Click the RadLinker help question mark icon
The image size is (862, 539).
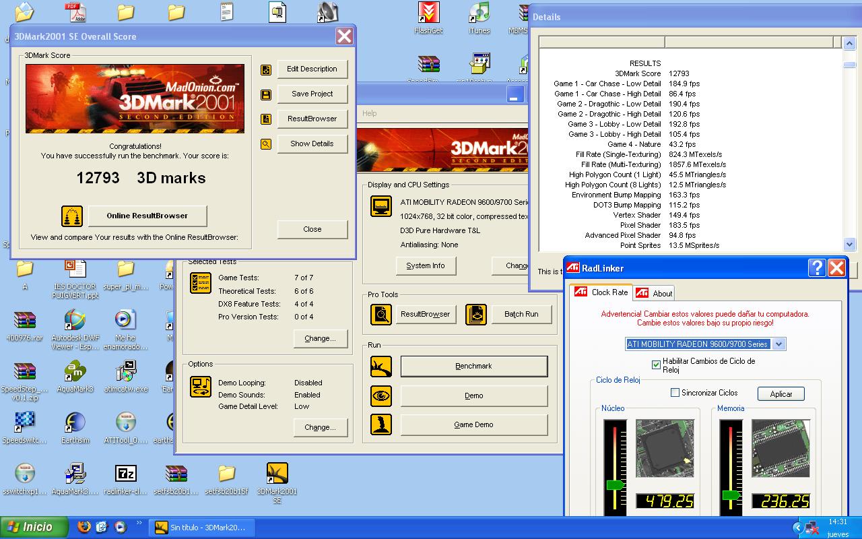[817, 268]
